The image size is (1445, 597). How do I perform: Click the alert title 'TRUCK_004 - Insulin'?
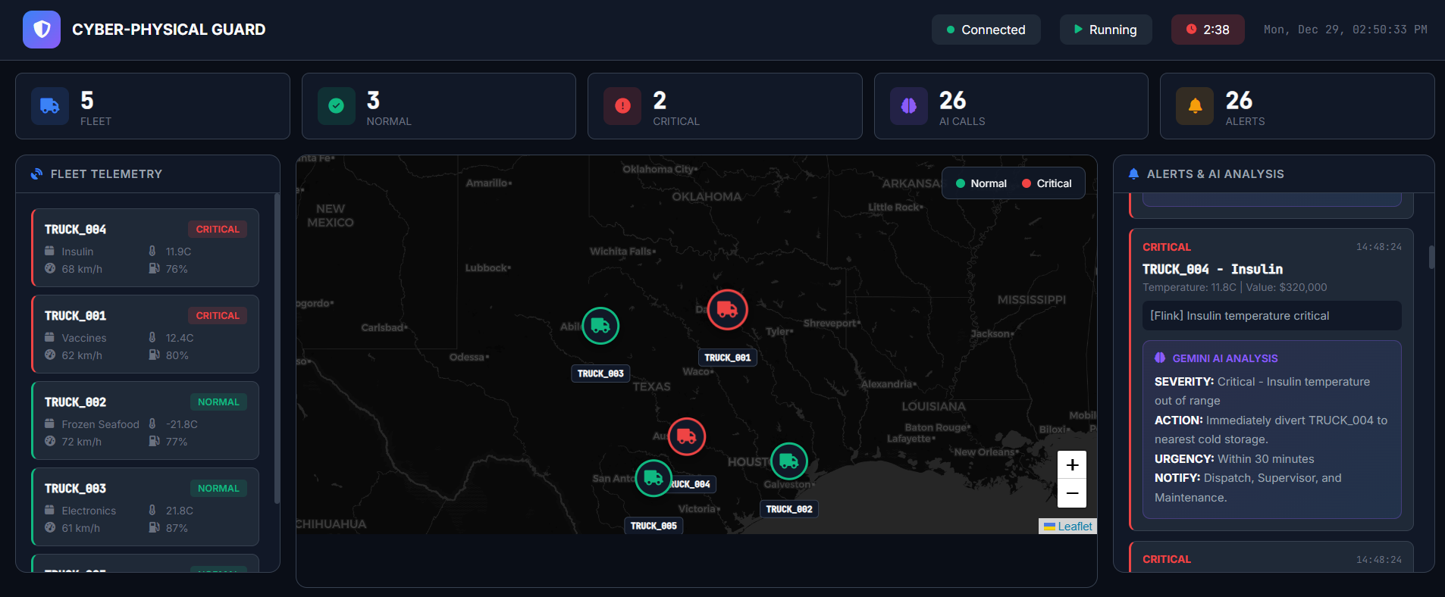pyautogui.click(x=1212, y=269)
